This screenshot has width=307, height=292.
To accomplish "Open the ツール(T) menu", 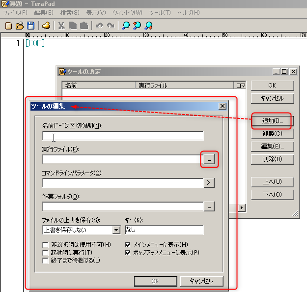I will 160,13.
